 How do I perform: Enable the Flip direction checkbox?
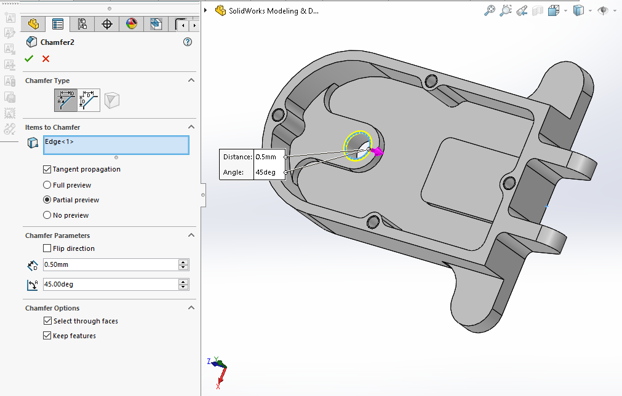(x=47, y=248)
